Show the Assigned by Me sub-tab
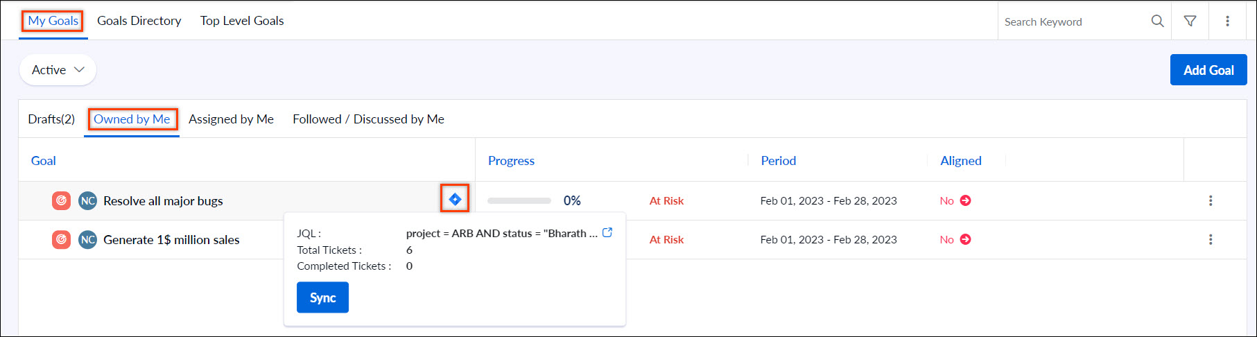The image size is (1257, 337). pos(231,119)
